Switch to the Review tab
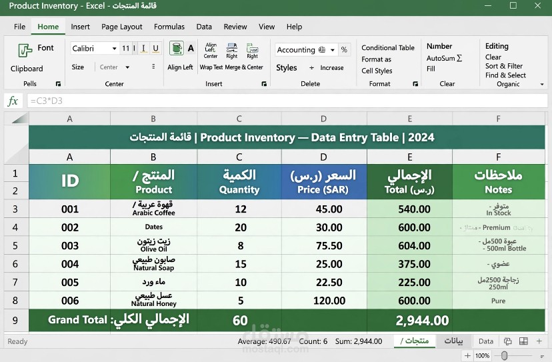Viewport: 552px width, 362px height. click(x=235, y=27)
